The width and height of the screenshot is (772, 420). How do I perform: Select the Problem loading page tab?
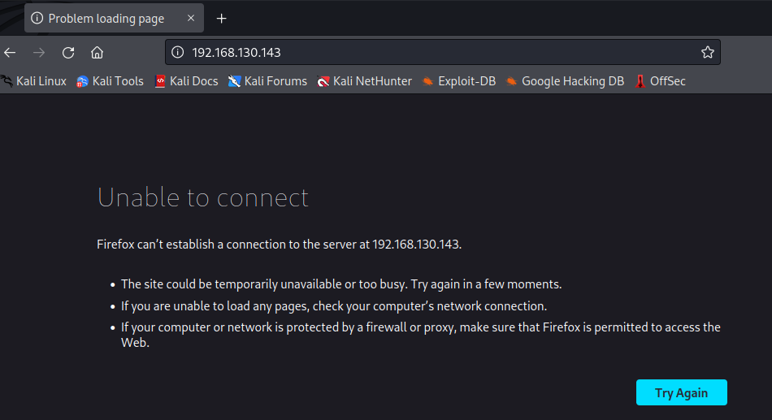point(106,18)
